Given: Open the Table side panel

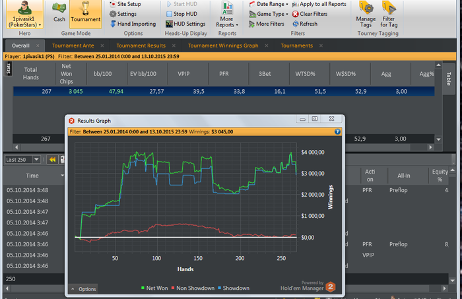Looking at the screenshot, I should coord(448,79).
